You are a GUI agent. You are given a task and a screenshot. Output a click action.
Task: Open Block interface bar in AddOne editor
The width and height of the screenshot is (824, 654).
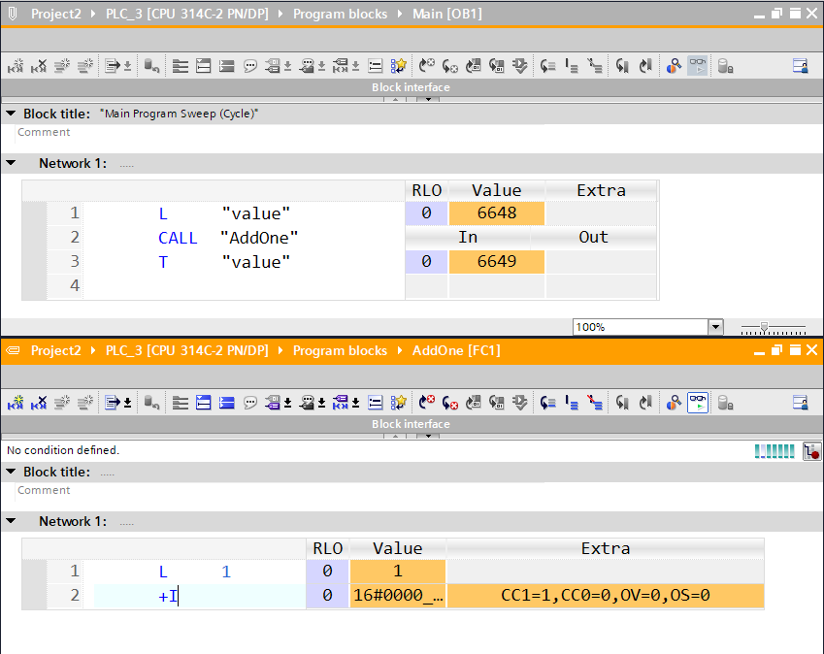pos(412,424)
